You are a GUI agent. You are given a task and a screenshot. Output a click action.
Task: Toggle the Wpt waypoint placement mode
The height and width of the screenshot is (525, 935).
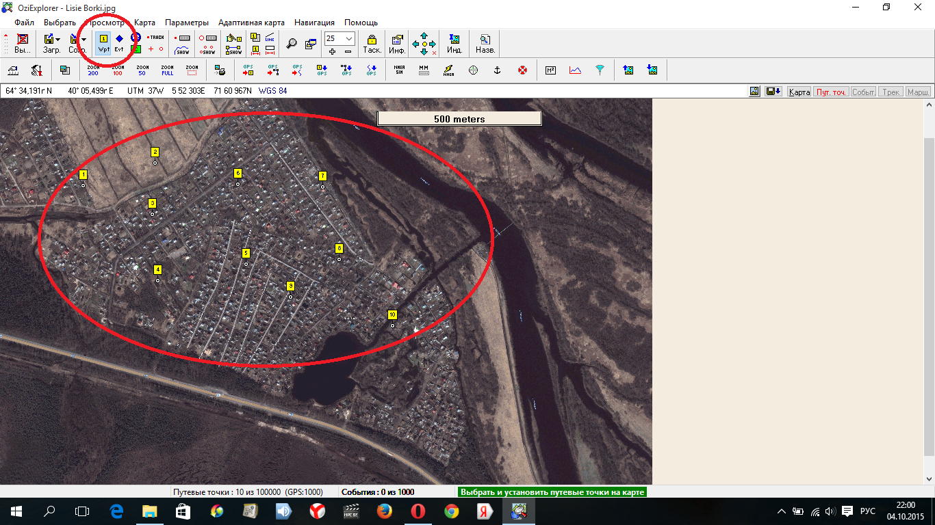(x=103, y=43)
